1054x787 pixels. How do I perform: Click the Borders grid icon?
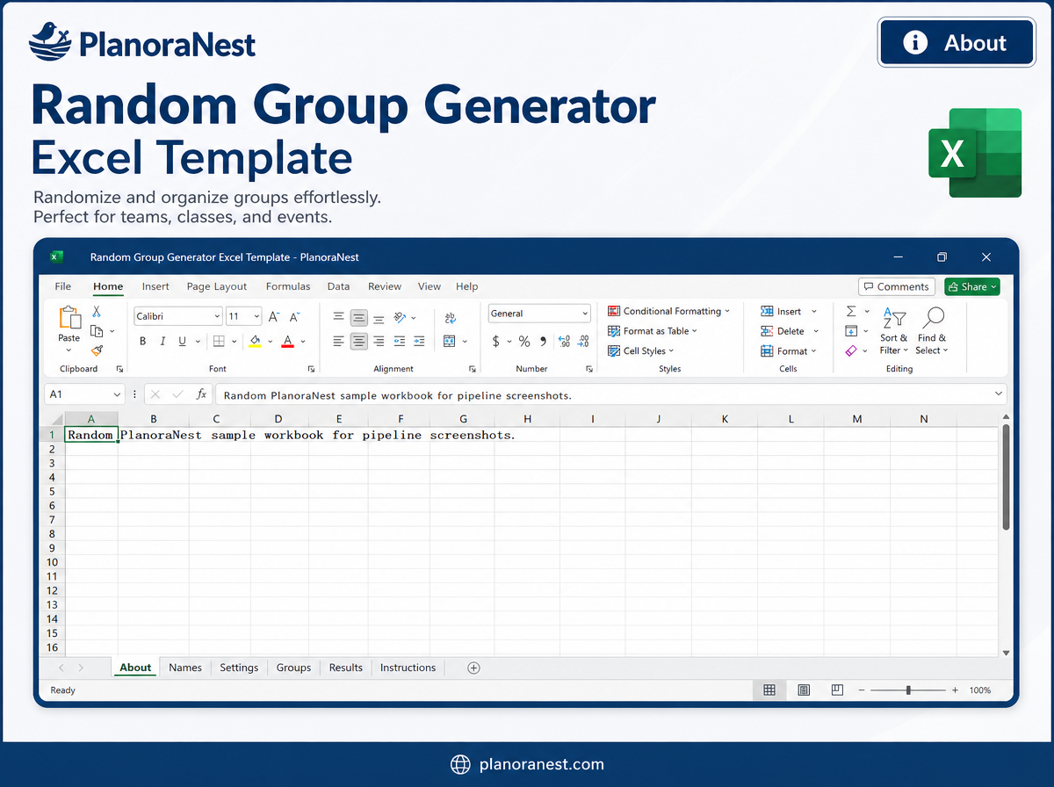click(x=220, y=342)
